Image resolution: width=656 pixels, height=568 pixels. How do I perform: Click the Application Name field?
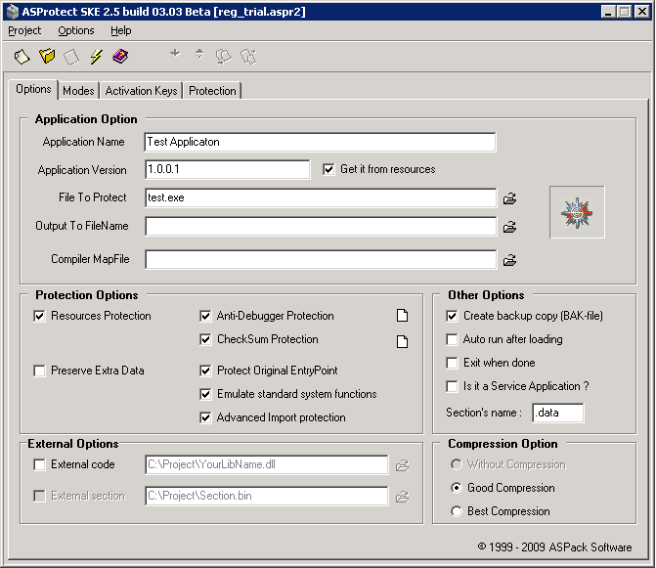(x=320, y=142)
